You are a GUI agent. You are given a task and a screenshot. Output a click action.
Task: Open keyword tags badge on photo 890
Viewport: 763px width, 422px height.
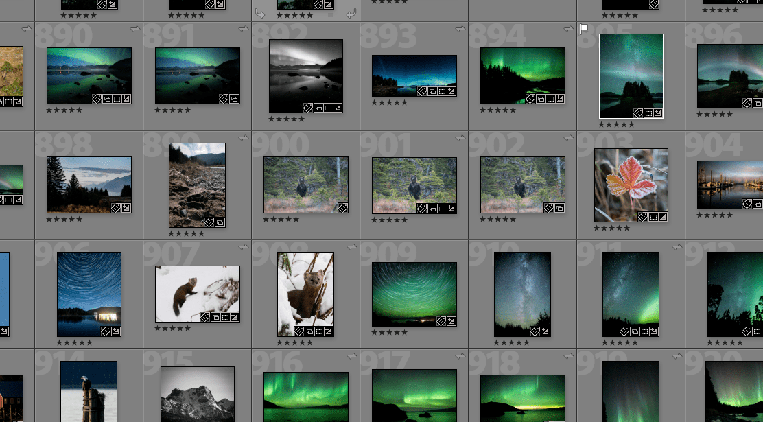(95, 99)
